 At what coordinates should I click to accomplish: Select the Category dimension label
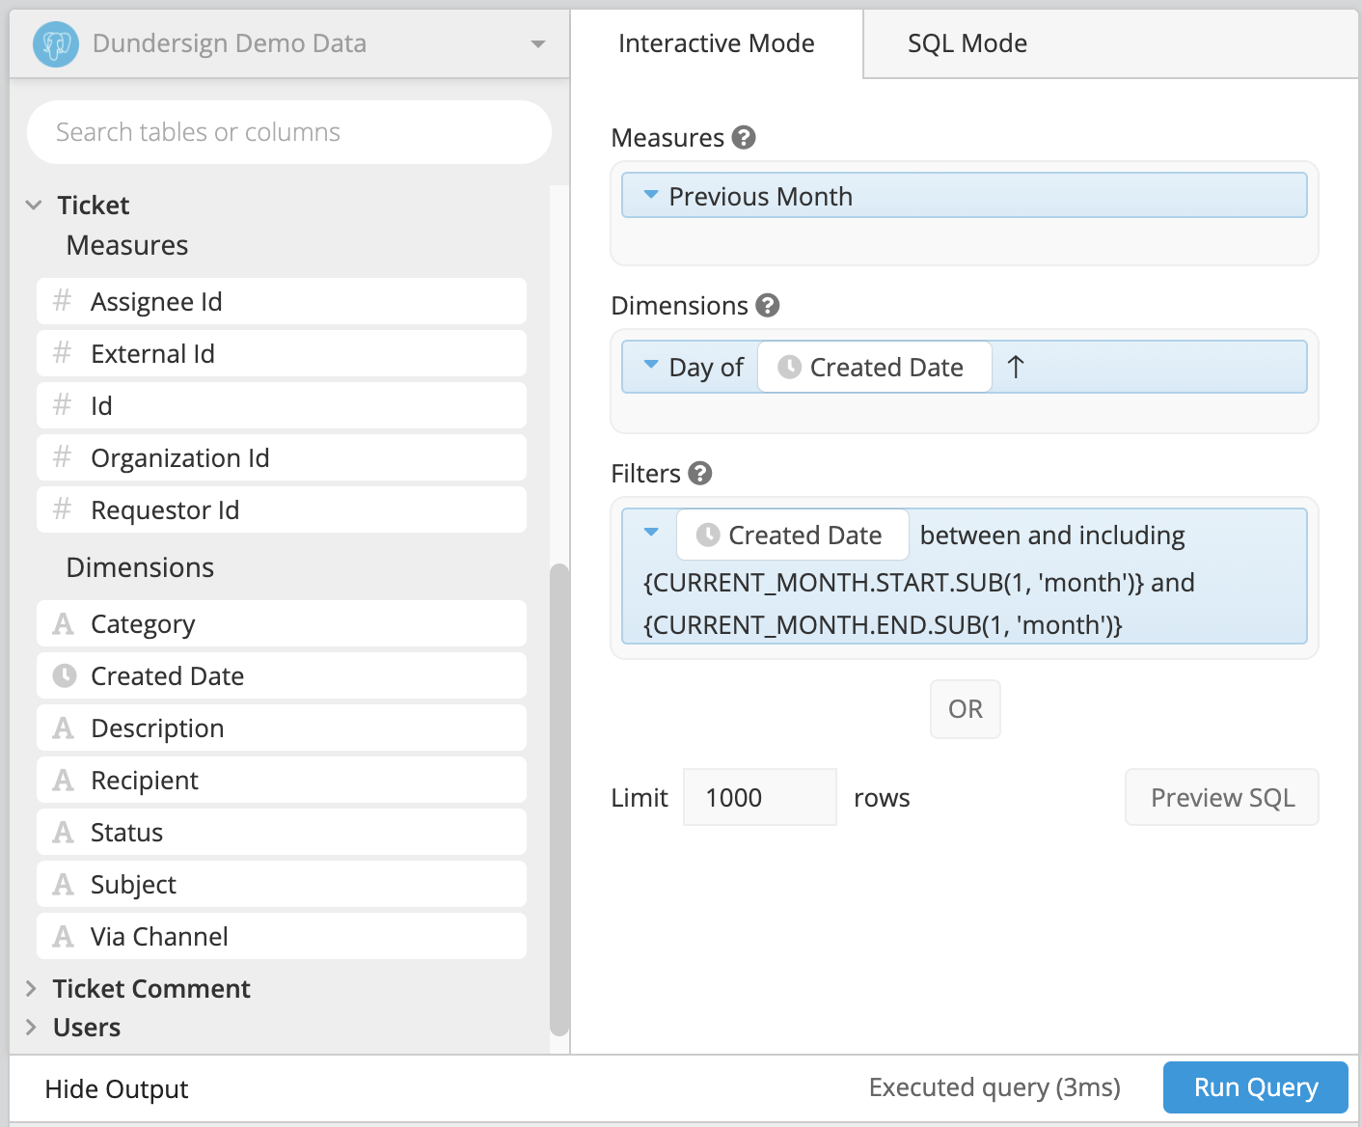point(143,624)
